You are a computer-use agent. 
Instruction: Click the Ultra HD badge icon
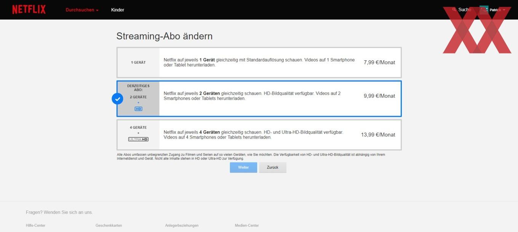138,139
